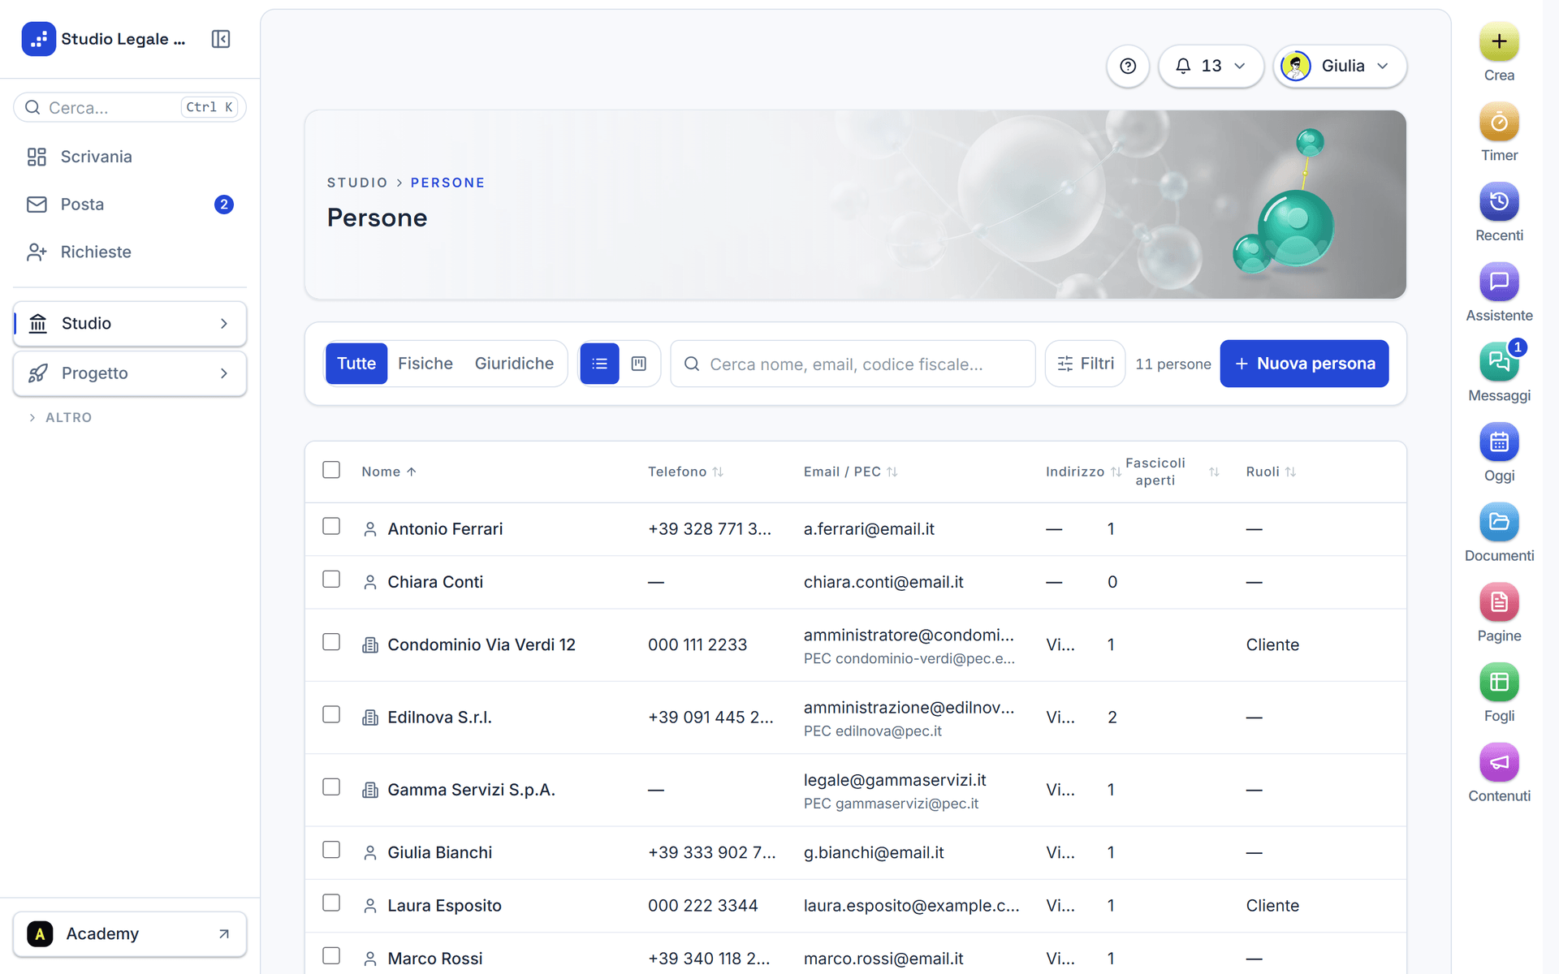Filter to Giuridiche persons tab
Screen dimensions: 1559x974
pyautogui.click(x=514, y=364)
